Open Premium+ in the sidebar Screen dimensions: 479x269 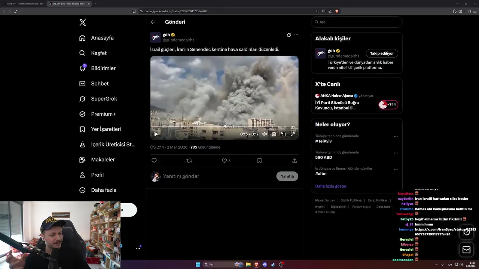[x=97, y=114]
